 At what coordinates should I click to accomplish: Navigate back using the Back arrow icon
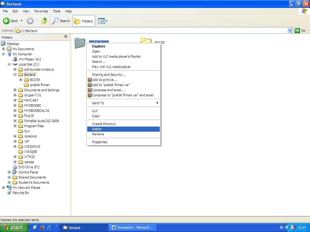7,21
